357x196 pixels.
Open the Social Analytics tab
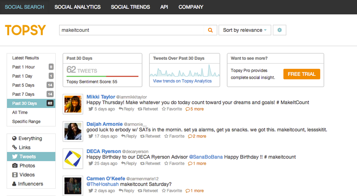(x=78, y=7)
